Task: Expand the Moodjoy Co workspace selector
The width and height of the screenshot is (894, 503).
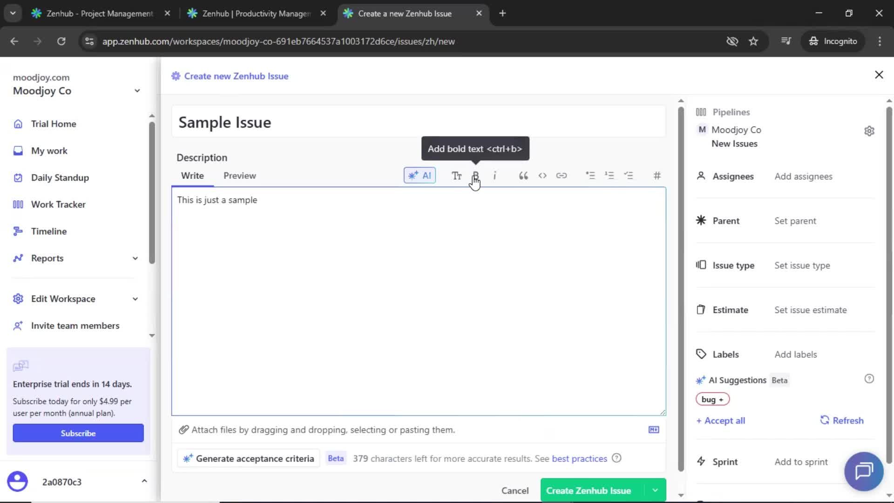Action: pyautogui.click(x=137, y=90)
